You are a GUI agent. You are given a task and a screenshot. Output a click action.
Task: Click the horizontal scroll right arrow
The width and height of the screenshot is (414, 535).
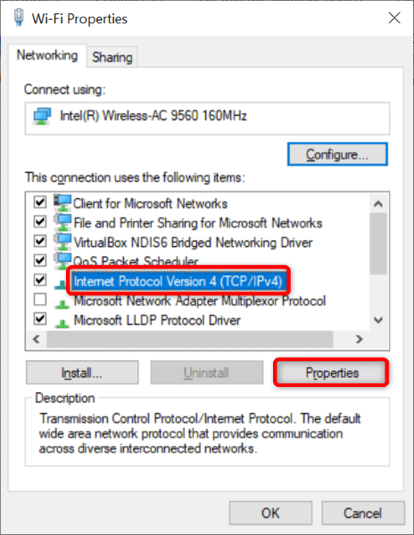tap(359, 339)
